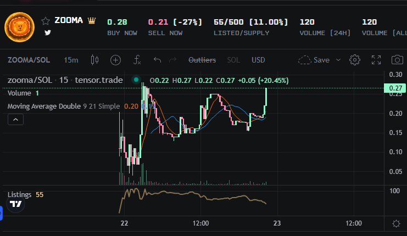The height and width of the screenshot is (236, 407).
Task: Change the 15m chart interval
Action: [71, 60]
